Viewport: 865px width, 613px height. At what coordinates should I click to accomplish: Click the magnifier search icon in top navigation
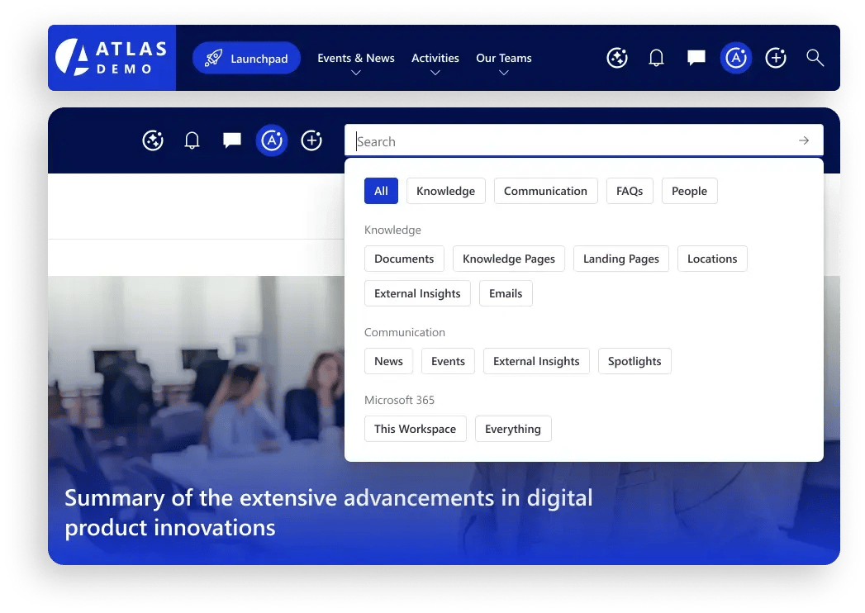pyautogui.click(x=815, y=58)
